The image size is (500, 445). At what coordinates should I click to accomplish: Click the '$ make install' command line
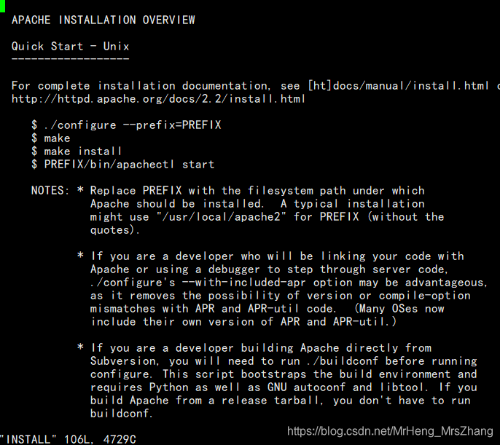coord(77,151)
